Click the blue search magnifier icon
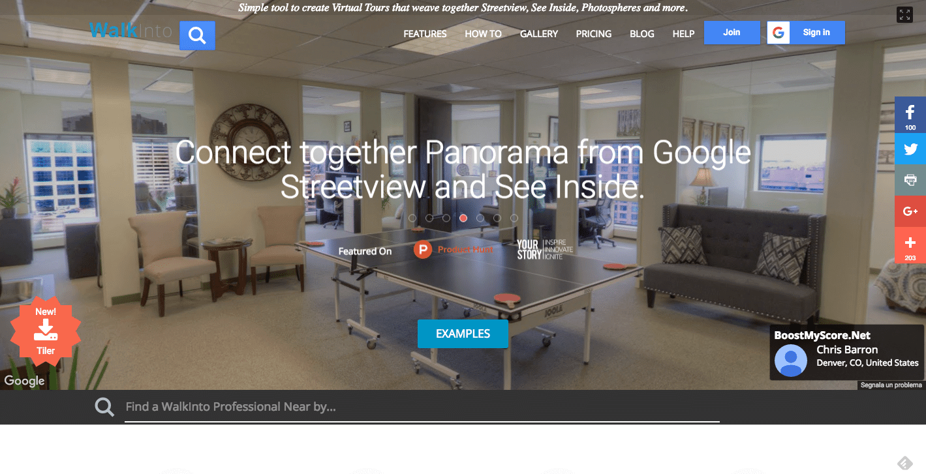This screenshot has height=474, width=926. point(197,35)
